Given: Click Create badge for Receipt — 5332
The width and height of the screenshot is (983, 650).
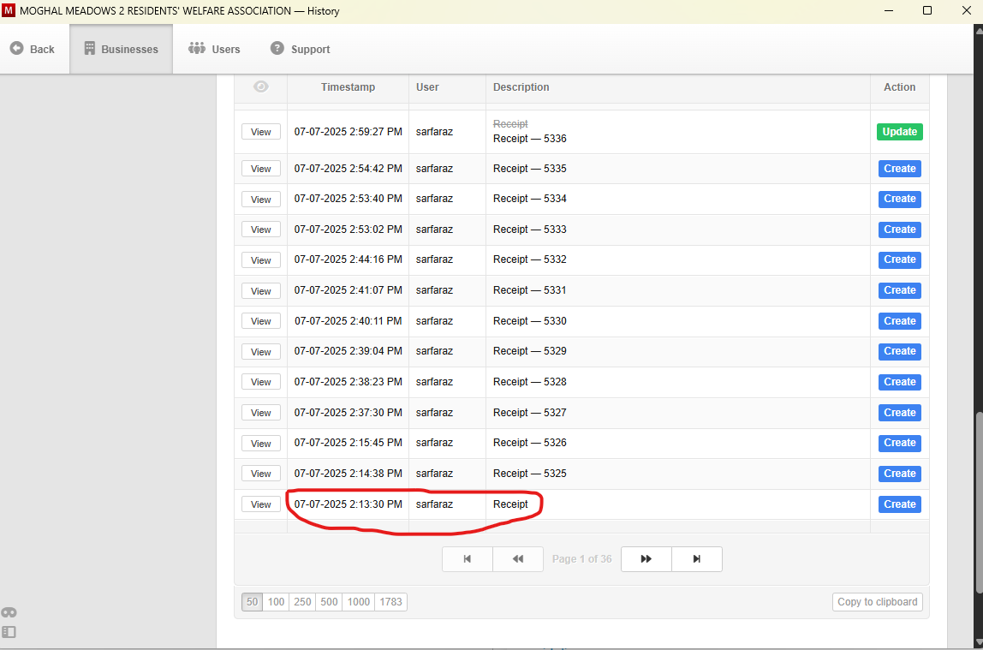Looking at the screenshot, I should 900,259.
